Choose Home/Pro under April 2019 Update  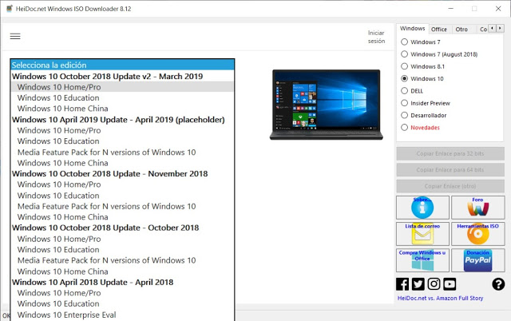point(122,130)
